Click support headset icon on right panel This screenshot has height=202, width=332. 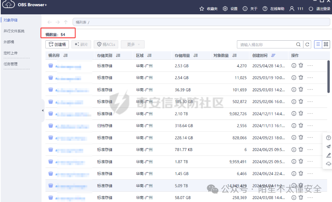pyautogui.click(x=328, y=164)
